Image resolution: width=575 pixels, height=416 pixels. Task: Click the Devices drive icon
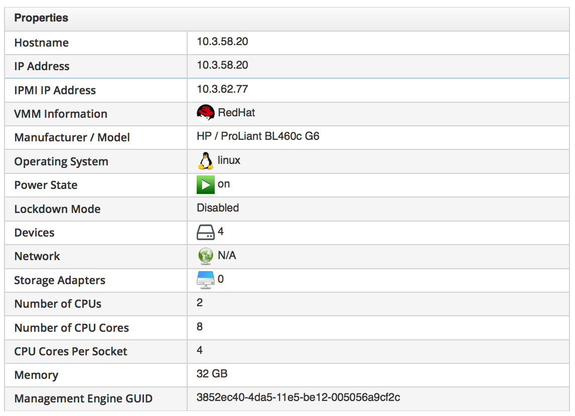point(205,232)
